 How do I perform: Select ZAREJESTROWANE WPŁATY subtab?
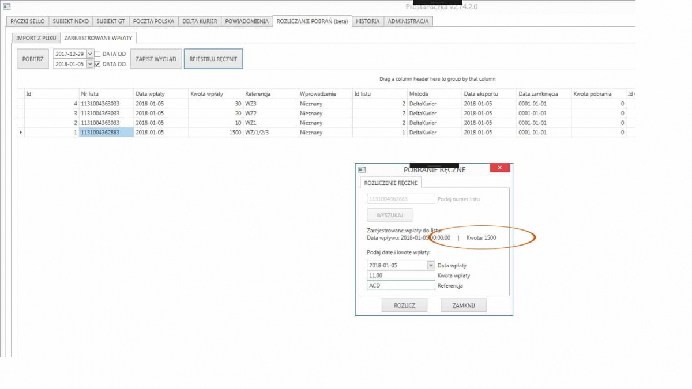(98, 38)
